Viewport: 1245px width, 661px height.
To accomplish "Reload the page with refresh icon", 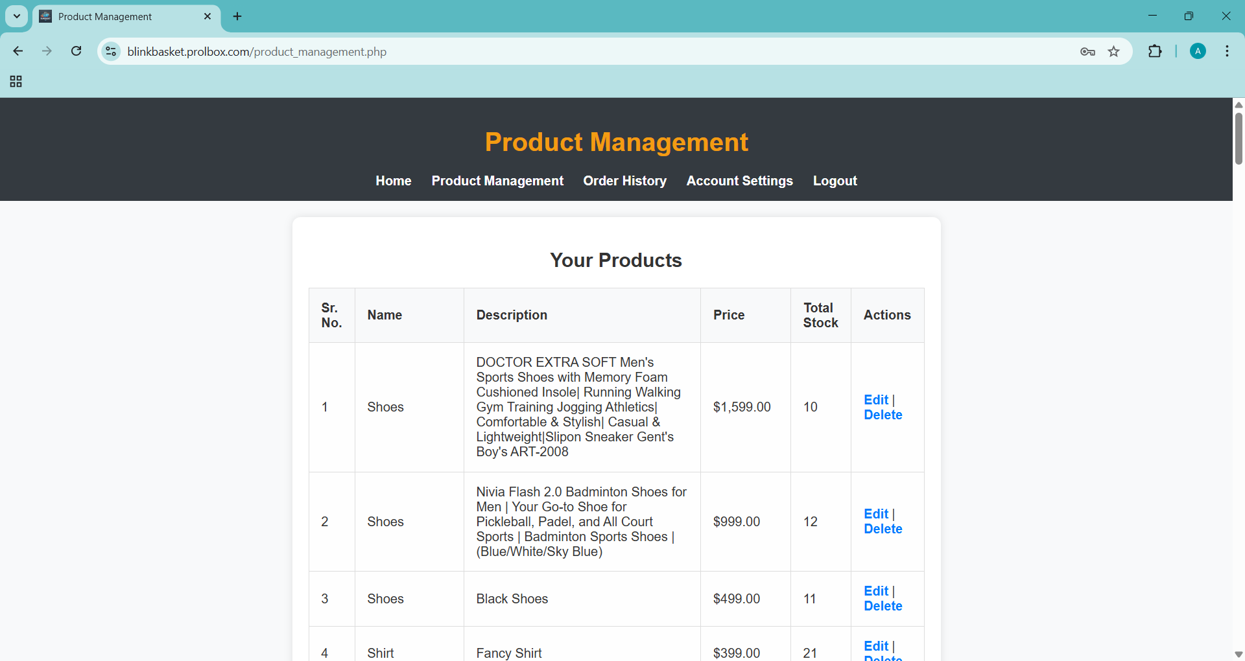I will pyautogui.click(x=76, y=51).
